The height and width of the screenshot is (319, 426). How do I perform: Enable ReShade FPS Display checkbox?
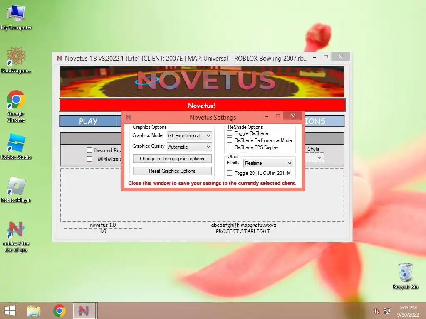pos(230,147)
